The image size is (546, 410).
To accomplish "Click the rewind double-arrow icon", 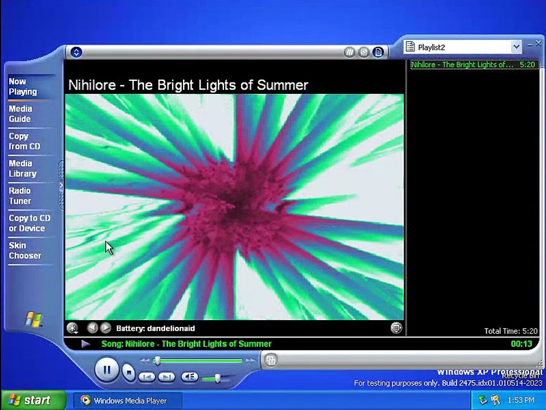I will (145, 361).
